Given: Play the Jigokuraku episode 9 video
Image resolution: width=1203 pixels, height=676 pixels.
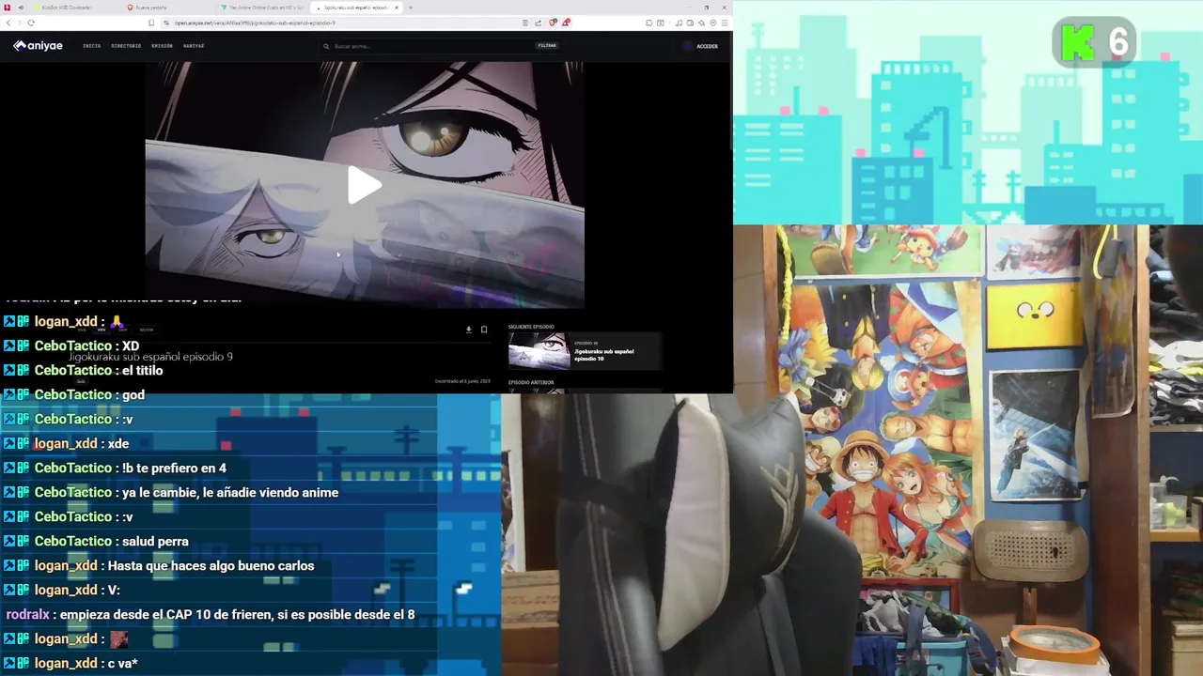Looking at the screenshot, I should pos(365,185).
